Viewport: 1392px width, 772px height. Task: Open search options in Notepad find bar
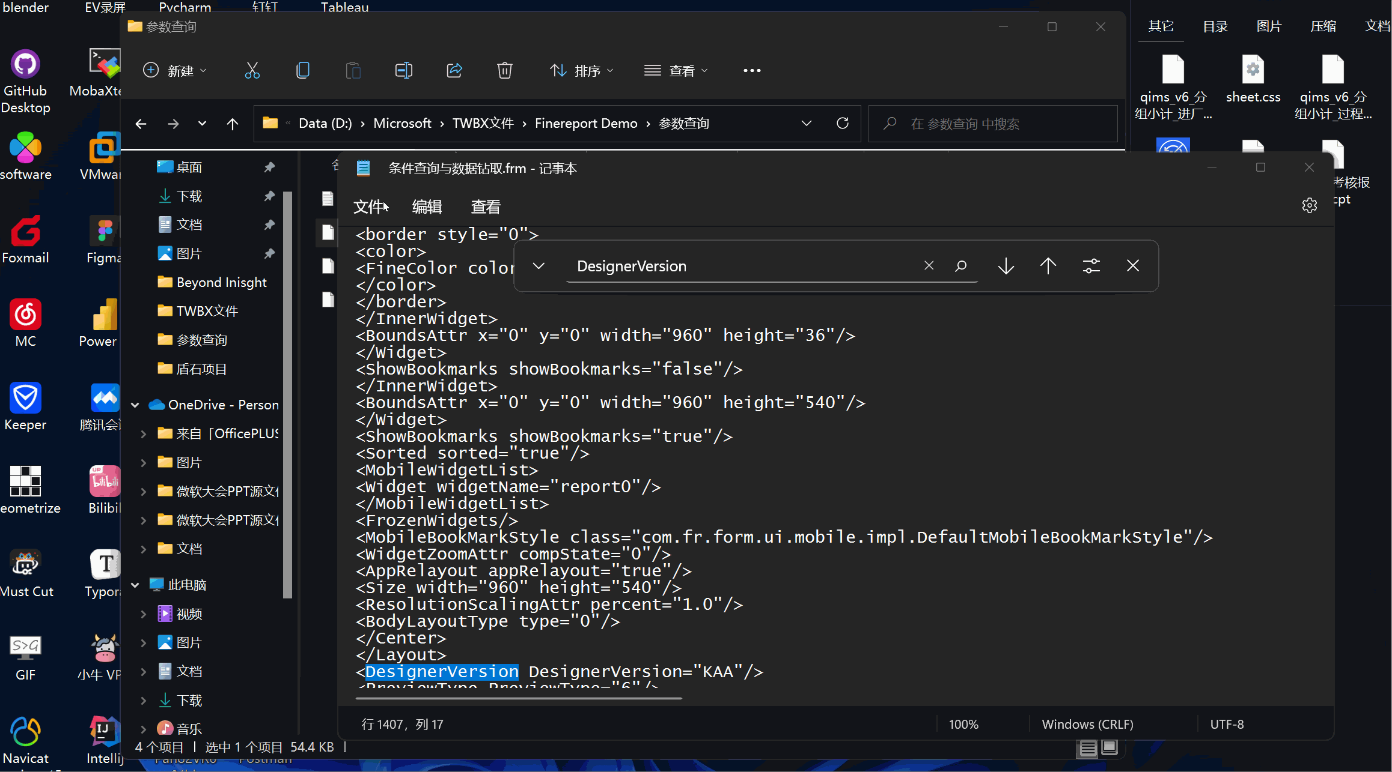pos(1091,266)
